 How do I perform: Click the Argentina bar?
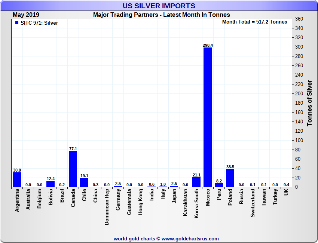[x=17, y=180]
